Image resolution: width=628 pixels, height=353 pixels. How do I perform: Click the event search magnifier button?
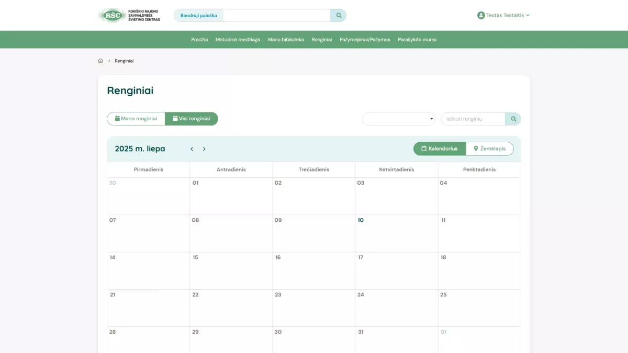(x=513, y=119)
